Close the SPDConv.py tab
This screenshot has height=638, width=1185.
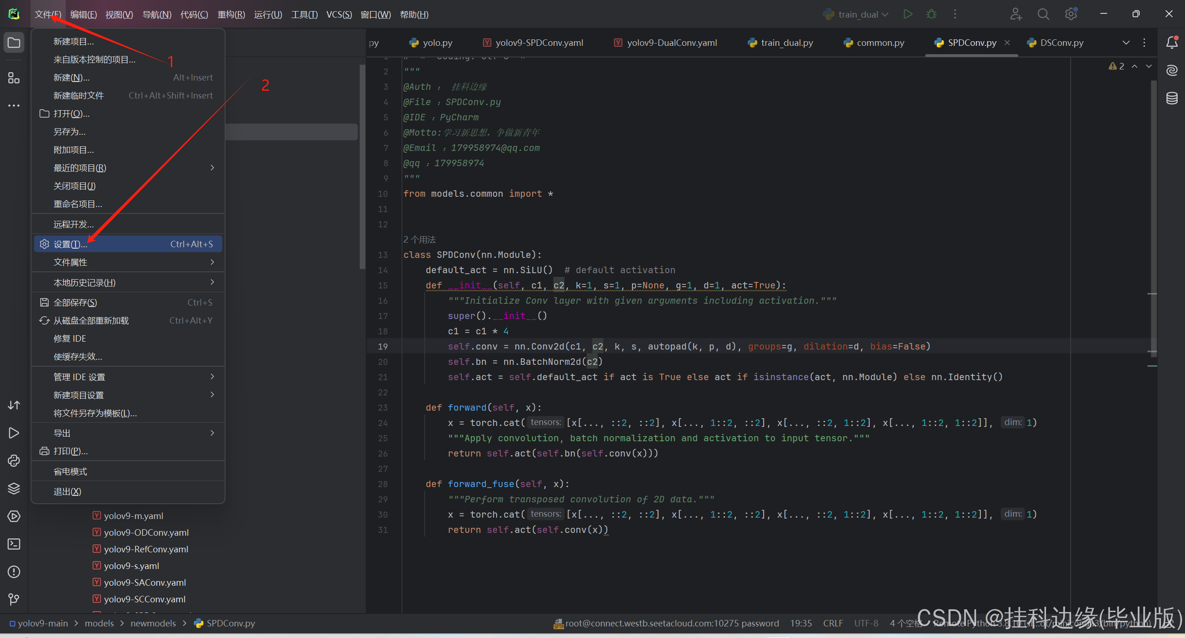point(1007,43)
